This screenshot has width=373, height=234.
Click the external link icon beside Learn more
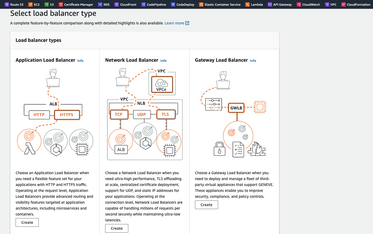(187, 23)
